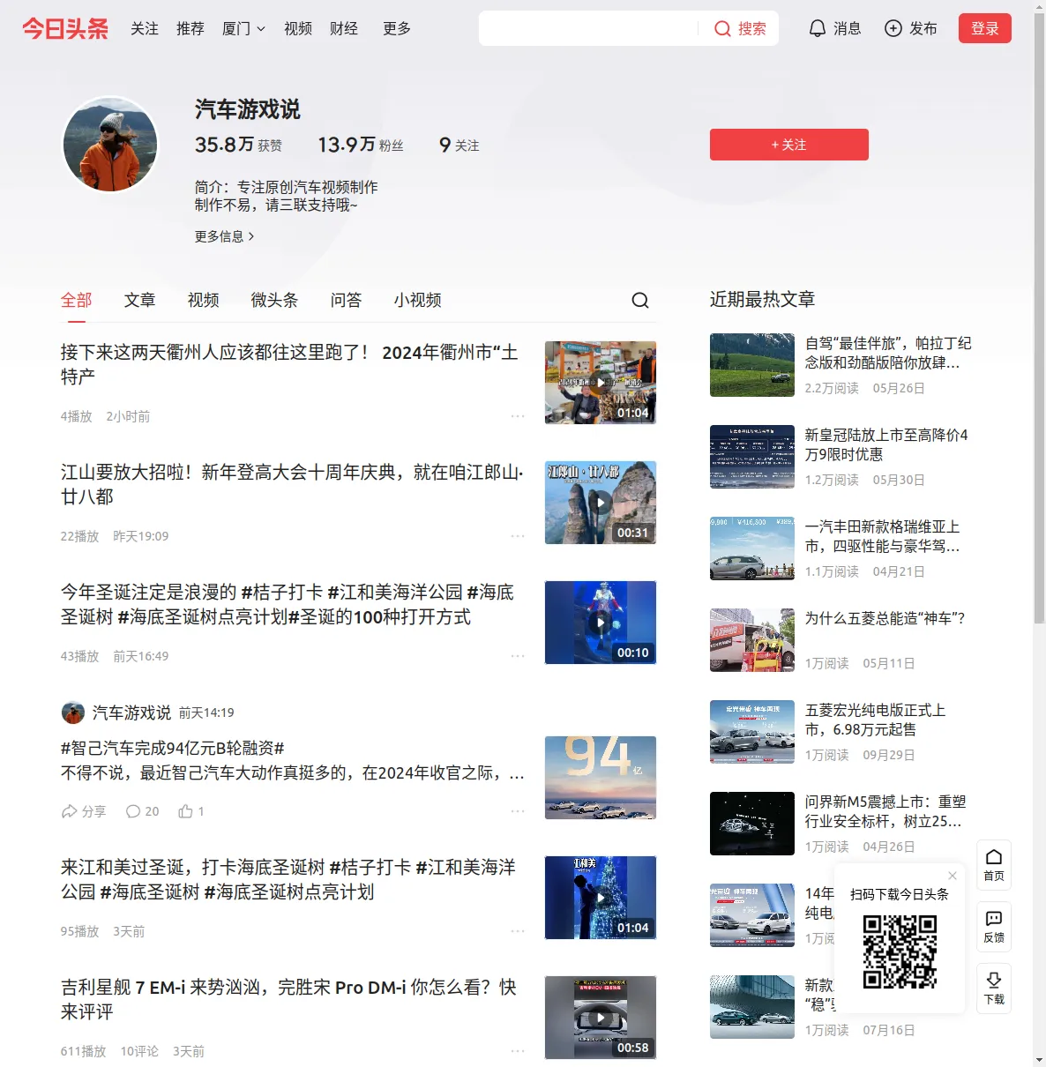This screenshot has height=1067, width=1046.
Task: Follow the account with + 关注 button
Action: pos(789,145)
